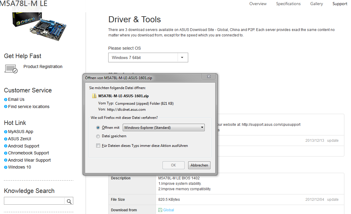Select the 'Datei speichern' radio button
The width and height of the screenshot is (351, 214).
point(98,136)
